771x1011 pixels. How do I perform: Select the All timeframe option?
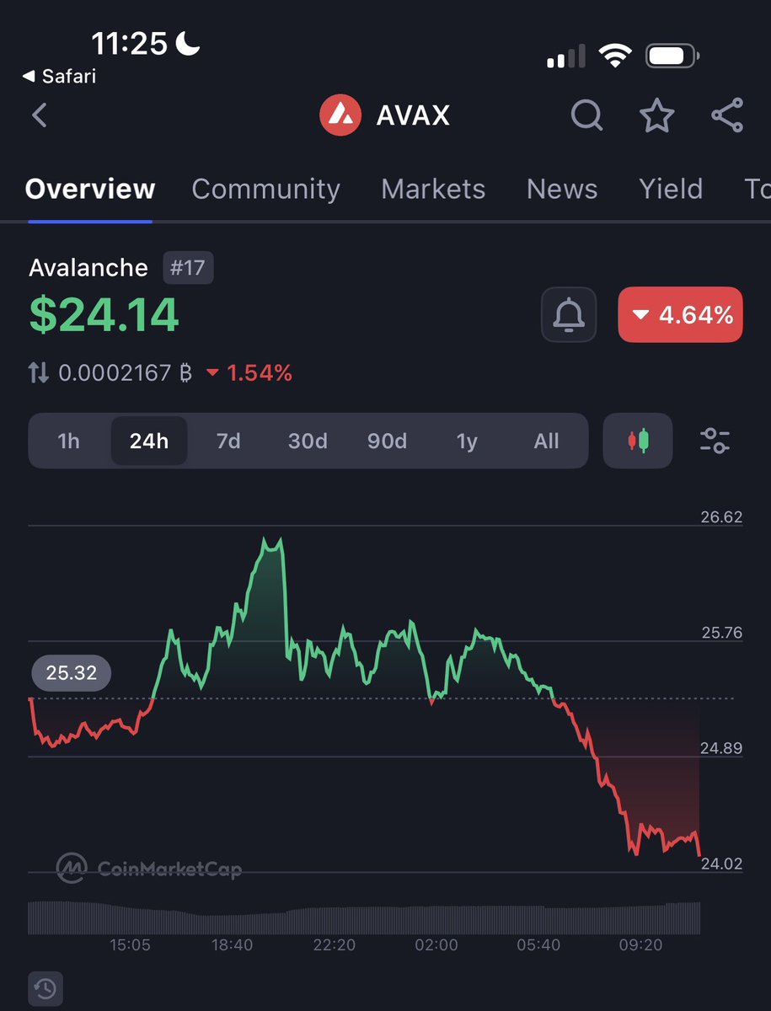(546, 440)
